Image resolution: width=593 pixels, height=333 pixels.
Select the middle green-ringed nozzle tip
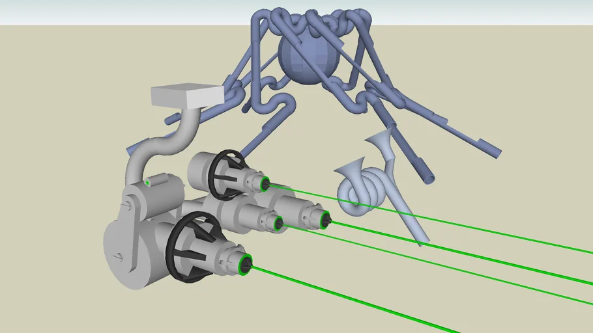click(x=278, y=224)
